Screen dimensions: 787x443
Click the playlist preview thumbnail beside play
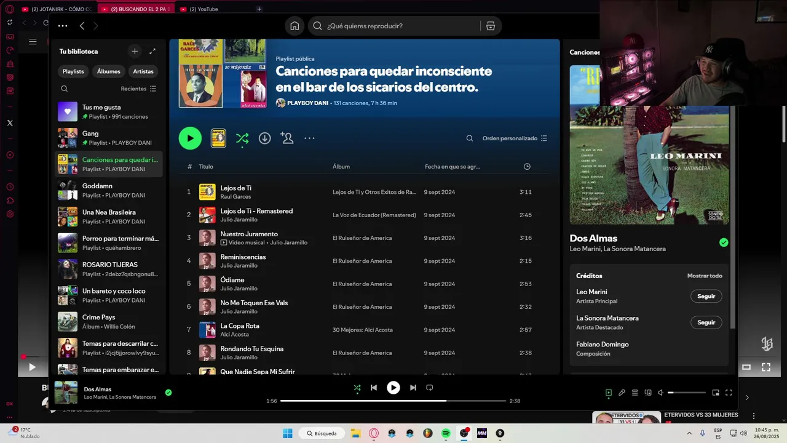click(x=218, y=138)
